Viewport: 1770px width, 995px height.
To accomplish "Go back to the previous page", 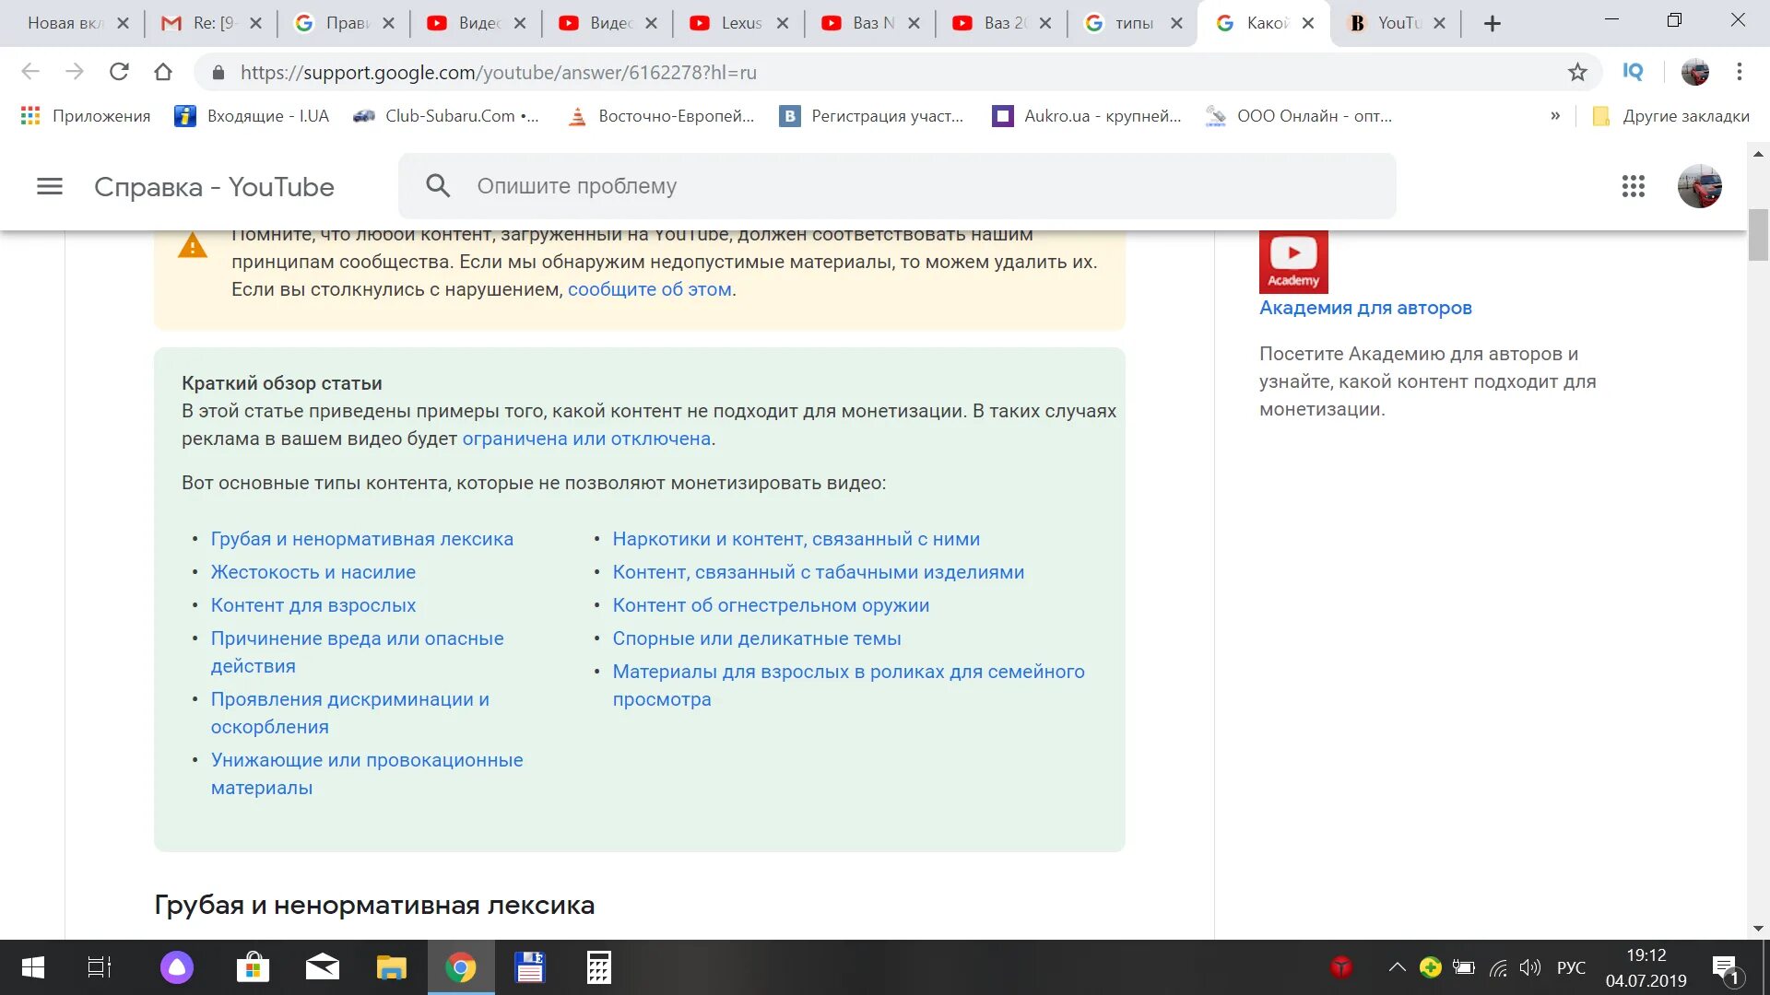I will pos(30,72).
